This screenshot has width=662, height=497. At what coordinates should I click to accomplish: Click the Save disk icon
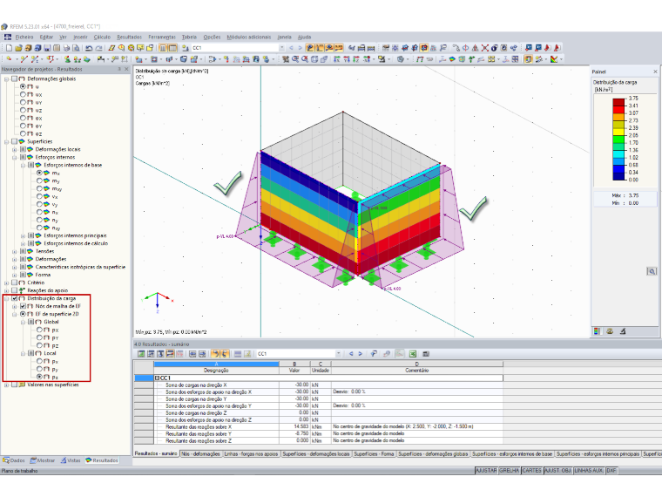[47, 48]
